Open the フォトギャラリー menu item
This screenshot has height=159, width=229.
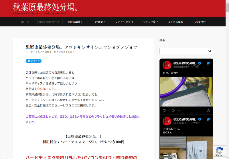coord(125,22)
